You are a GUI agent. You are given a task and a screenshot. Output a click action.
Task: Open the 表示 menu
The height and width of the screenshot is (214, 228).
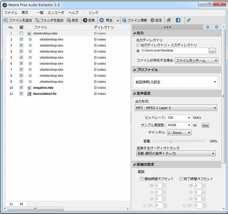click(x=25, y=13)
